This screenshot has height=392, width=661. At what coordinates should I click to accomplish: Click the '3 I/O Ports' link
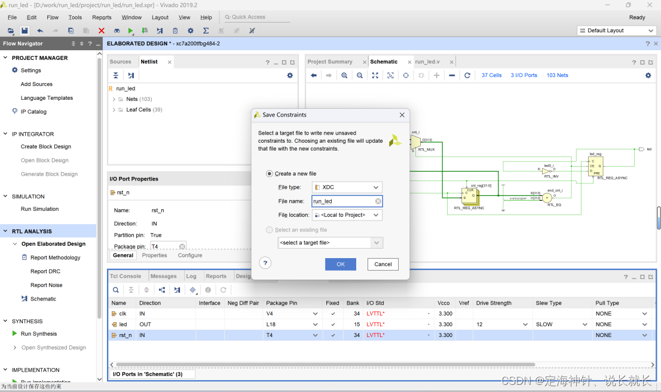[x=524, y=75]
